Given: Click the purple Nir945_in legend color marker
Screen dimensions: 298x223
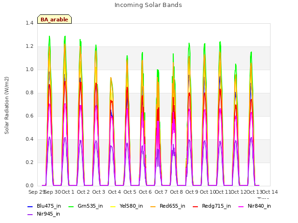Looking at the screenshot, I should pyautogui.click(x=30, y=215).
